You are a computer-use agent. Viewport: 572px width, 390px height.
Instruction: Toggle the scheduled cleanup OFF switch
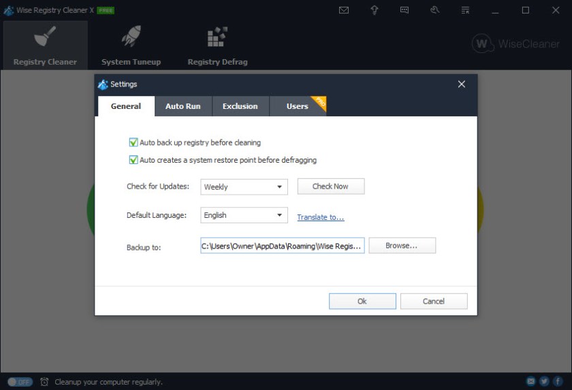20,382
